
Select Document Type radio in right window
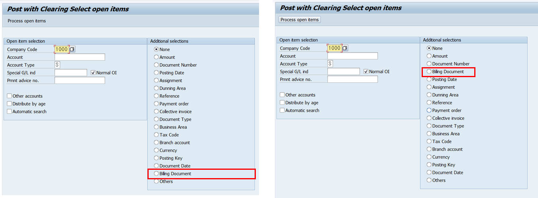click(429, 126)
